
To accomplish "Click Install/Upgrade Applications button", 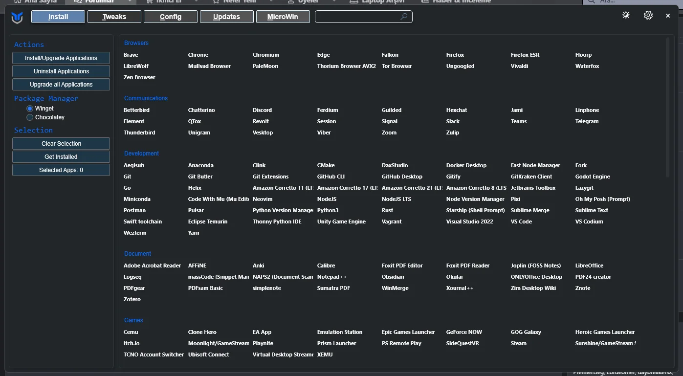I will pos(61,58).
